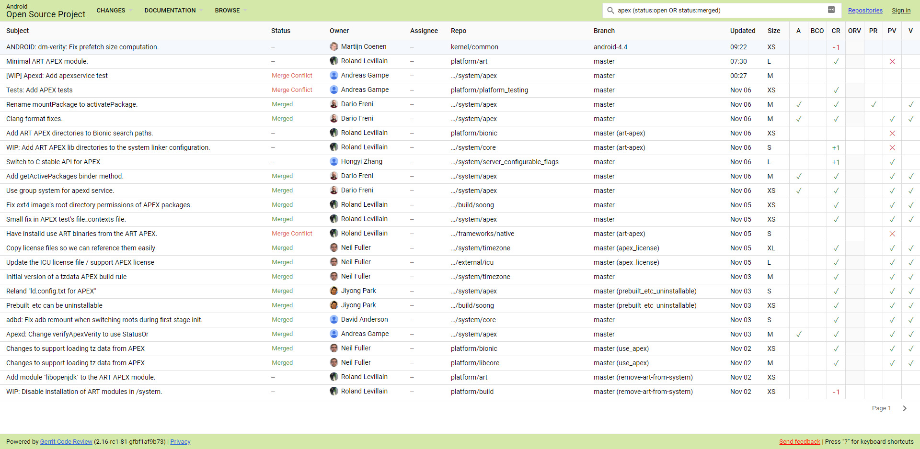Screen dimensions: 920x449
Task: Open change 'adbd: Fix adb remount when switching roots'
Action: point(104,320)
